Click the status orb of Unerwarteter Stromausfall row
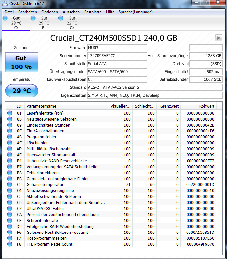227x259 pixels. pos(10,155)
